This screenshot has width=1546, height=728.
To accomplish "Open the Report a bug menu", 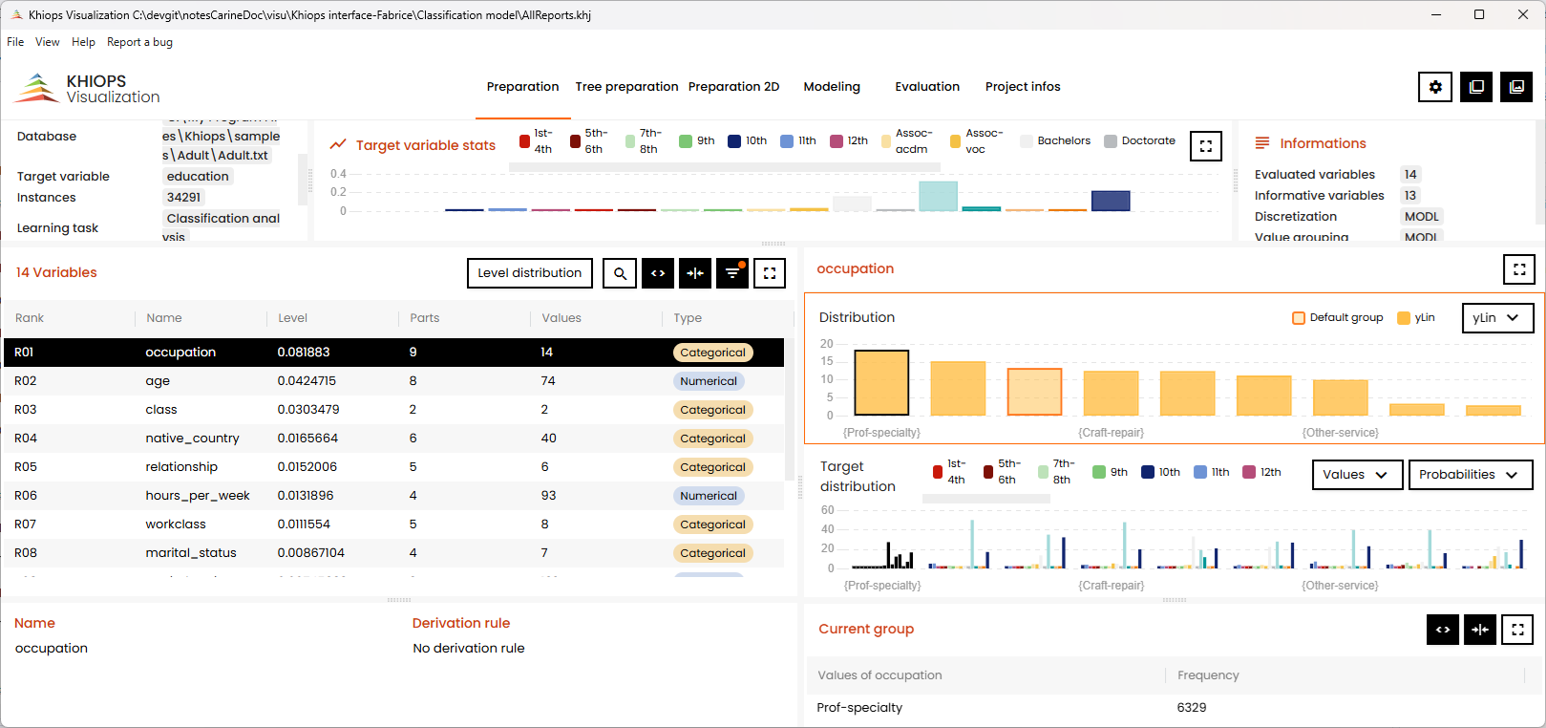I will [x=139, y=42].
